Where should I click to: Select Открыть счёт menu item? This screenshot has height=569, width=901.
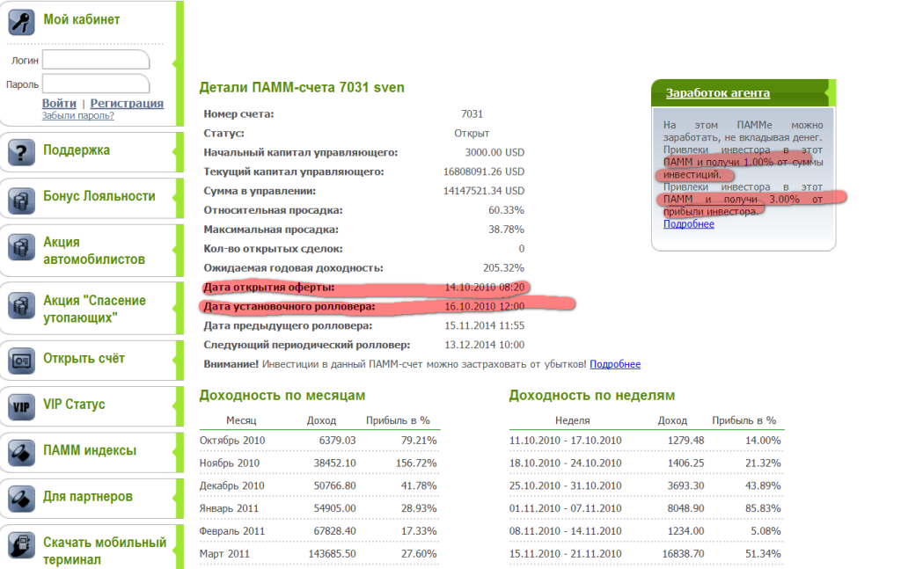pos(84,358)
